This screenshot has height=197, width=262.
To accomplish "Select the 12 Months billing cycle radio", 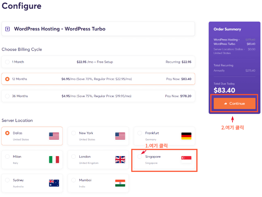I will 7,79.
